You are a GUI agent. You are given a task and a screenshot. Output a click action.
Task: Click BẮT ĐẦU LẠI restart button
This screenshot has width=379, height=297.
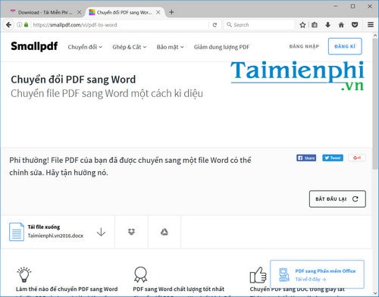click(337, 199)
